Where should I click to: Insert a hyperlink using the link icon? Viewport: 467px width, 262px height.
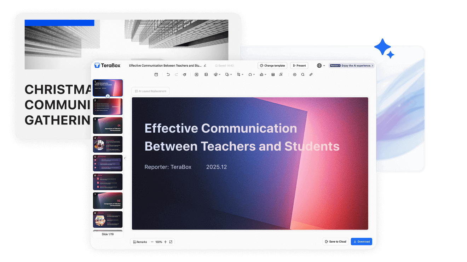click(311, 74)
